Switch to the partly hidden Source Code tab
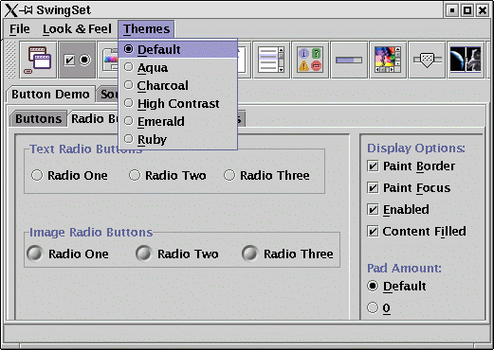 [108, 95]
